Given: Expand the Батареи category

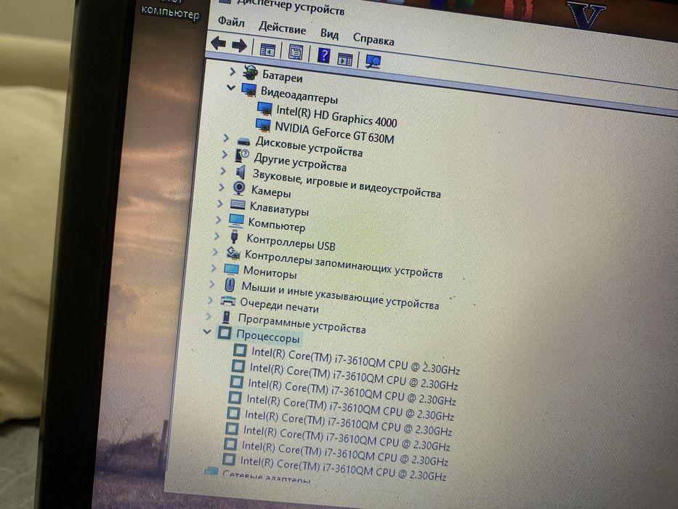Looking at the screenshot, I should pos(233,71).
